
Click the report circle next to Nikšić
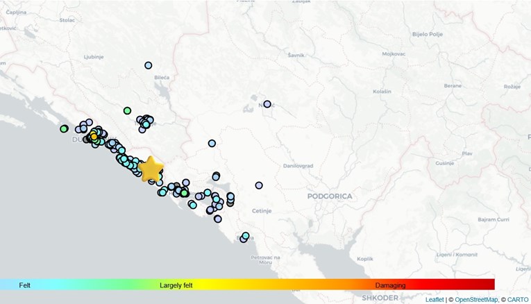(267, 104)
